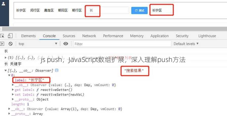227x116 pixels.
Task: Click the "搜索结果" string in console
Action: [x=134, y=71]
